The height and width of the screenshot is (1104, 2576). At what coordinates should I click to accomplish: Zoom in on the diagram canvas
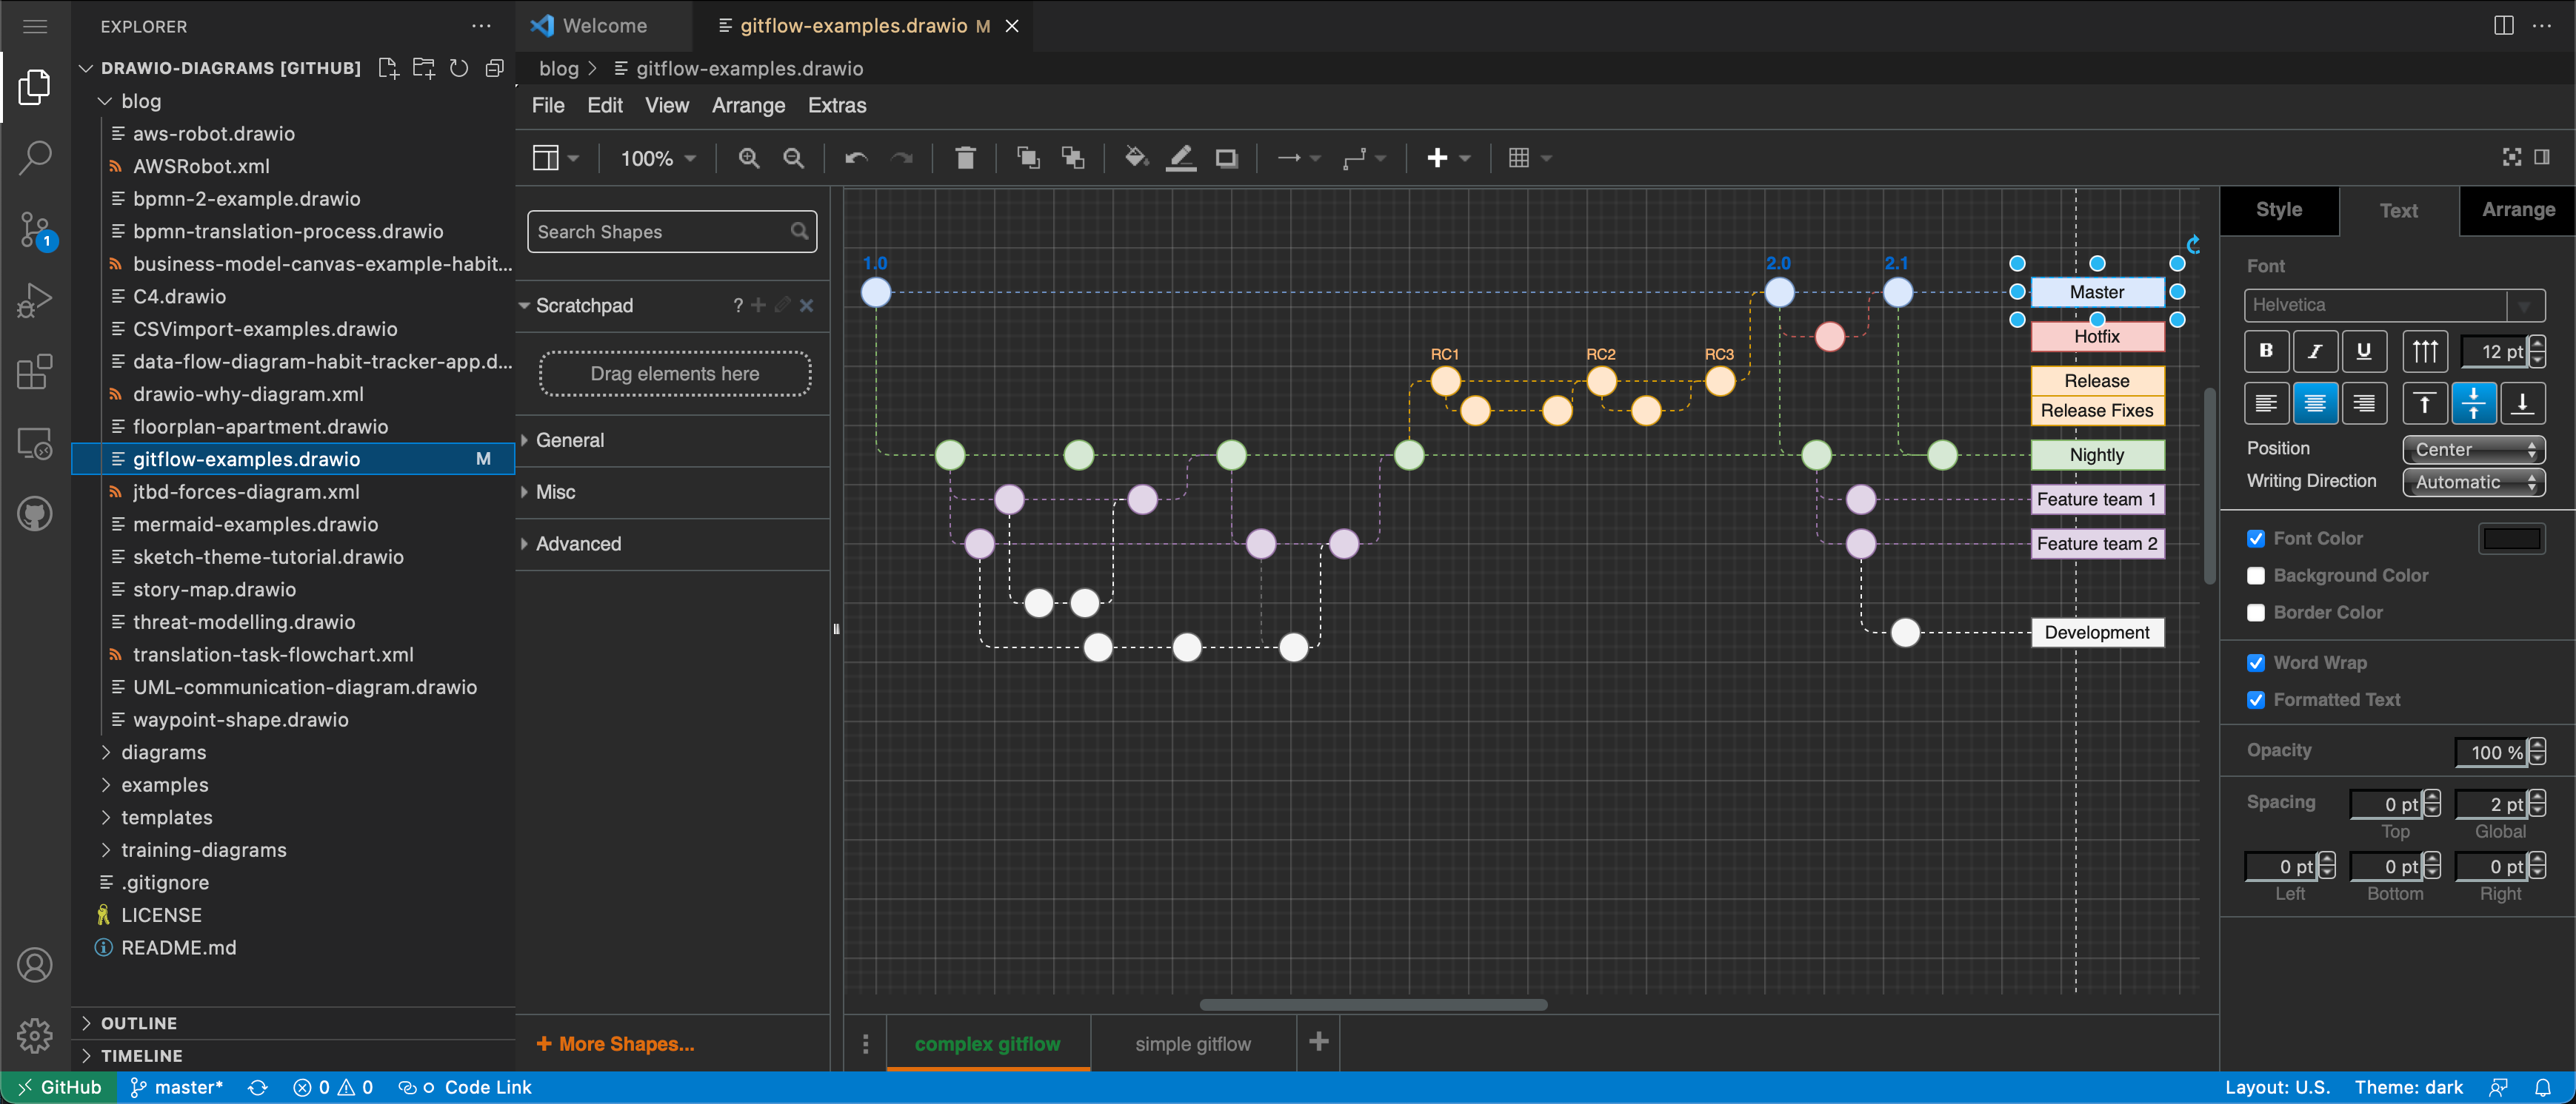(x=748, y=158)
